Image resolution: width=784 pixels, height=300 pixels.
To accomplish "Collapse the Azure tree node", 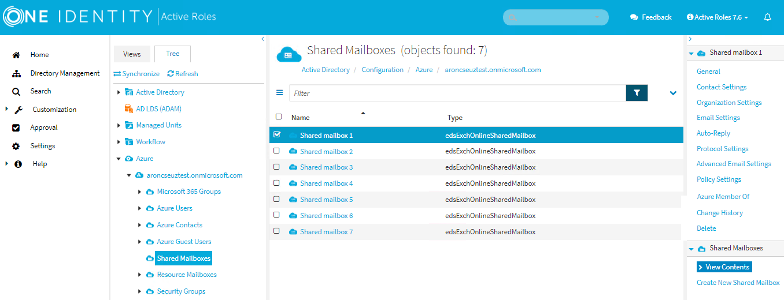I will point(119,159).
